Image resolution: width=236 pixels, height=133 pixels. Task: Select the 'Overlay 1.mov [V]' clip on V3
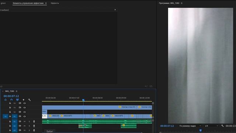89,108
